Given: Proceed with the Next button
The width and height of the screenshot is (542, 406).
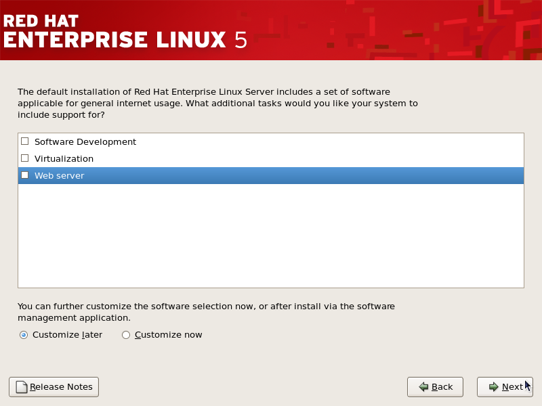Looking at the screenshot, I should 505,387.
